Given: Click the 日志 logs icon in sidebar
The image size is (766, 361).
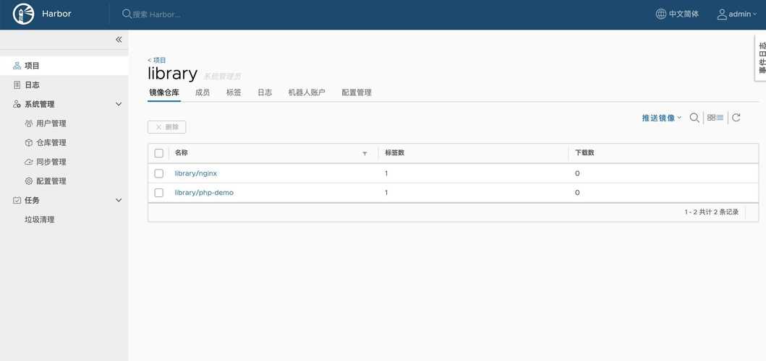Looking at the screenshot, I should 17,85.
